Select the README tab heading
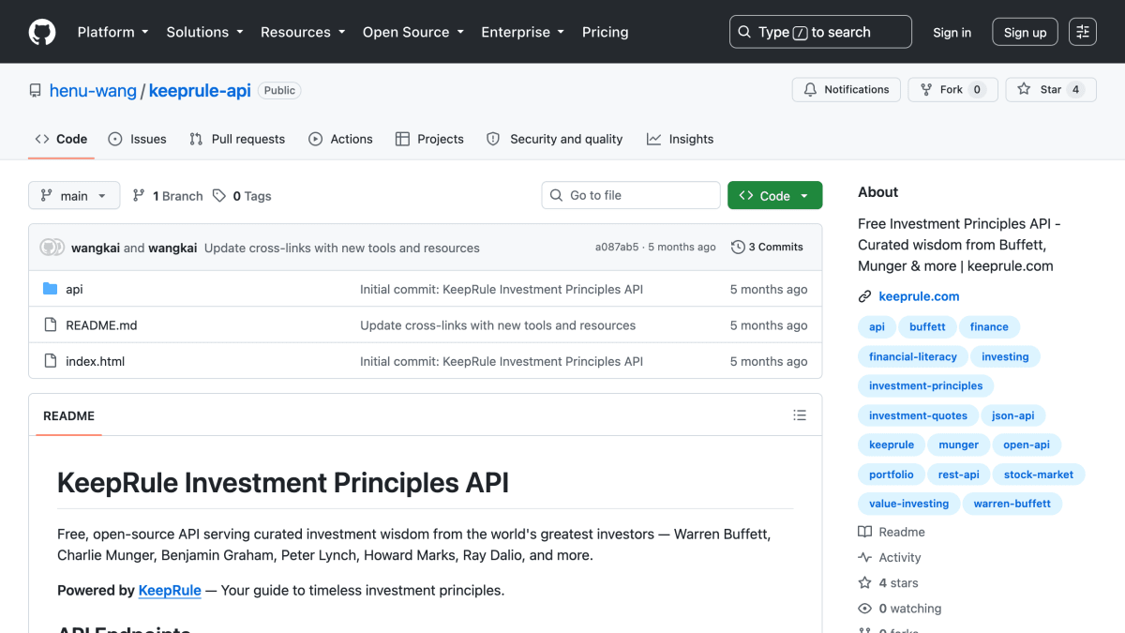Viewport: 1125px width, 633px height. click(68, 415)
